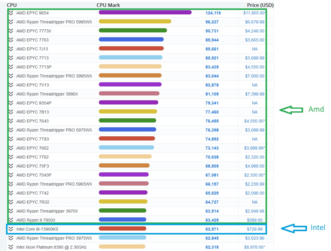Click the Price (USD) column header
Image resolution: width=331 pixels, height=251 pixels.
260,5
